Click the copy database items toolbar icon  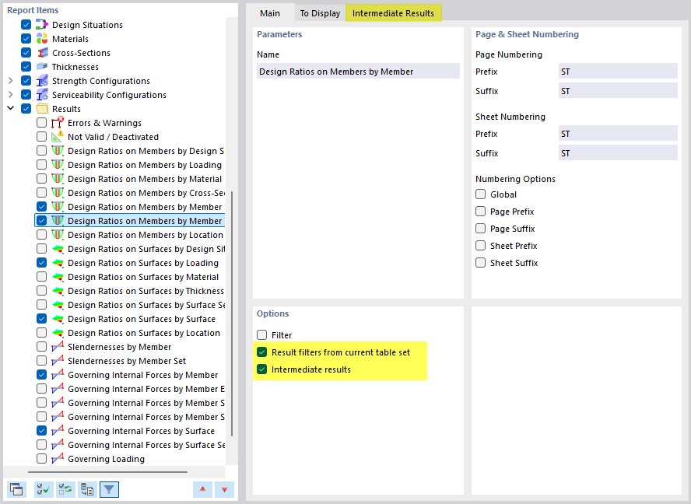tap(86, 489)
